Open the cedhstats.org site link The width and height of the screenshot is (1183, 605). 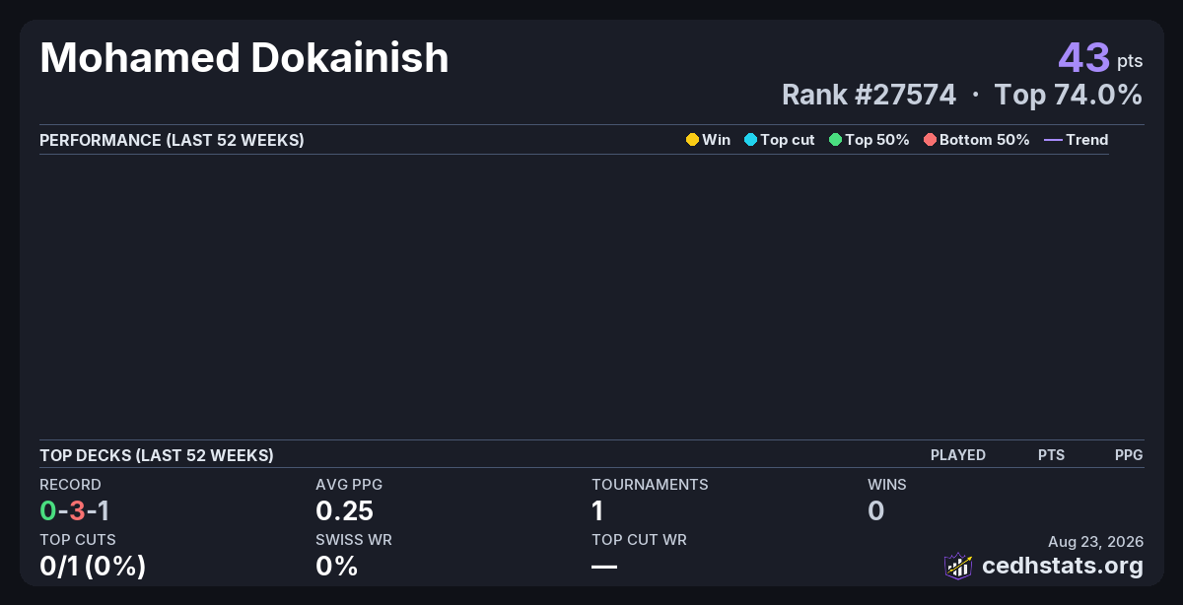click(x=1063, y=567)
